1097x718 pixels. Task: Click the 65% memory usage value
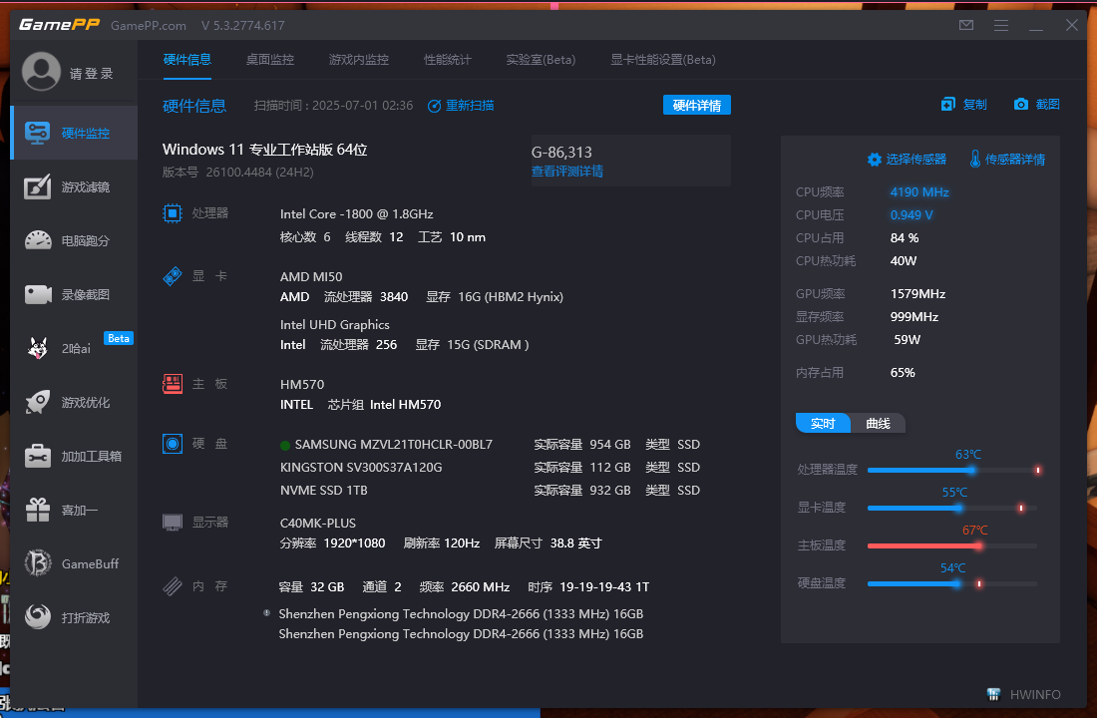click(903, 372)
